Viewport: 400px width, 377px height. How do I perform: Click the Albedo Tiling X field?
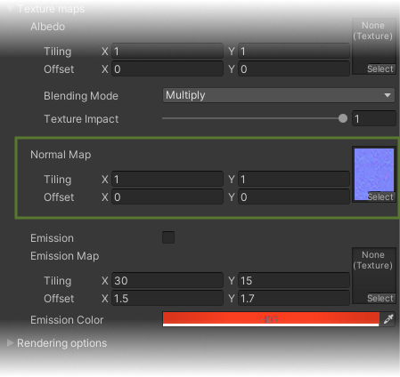tap(167, 51)
